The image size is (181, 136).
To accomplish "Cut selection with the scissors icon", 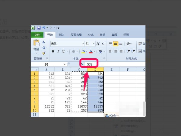I will pos(43,42).
